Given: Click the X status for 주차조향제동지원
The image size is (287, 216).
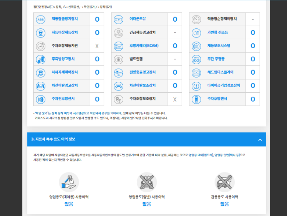Looking at the screenshot, I should (97, 46).
